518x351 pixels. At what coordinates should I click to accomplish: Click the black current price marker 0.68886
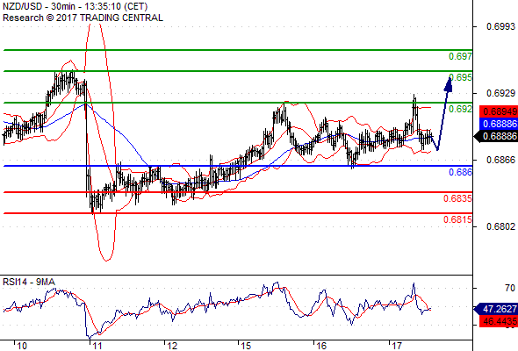(496, 136)
